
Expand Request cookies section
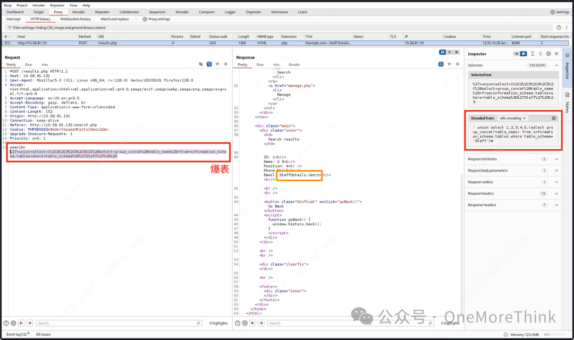513,182
